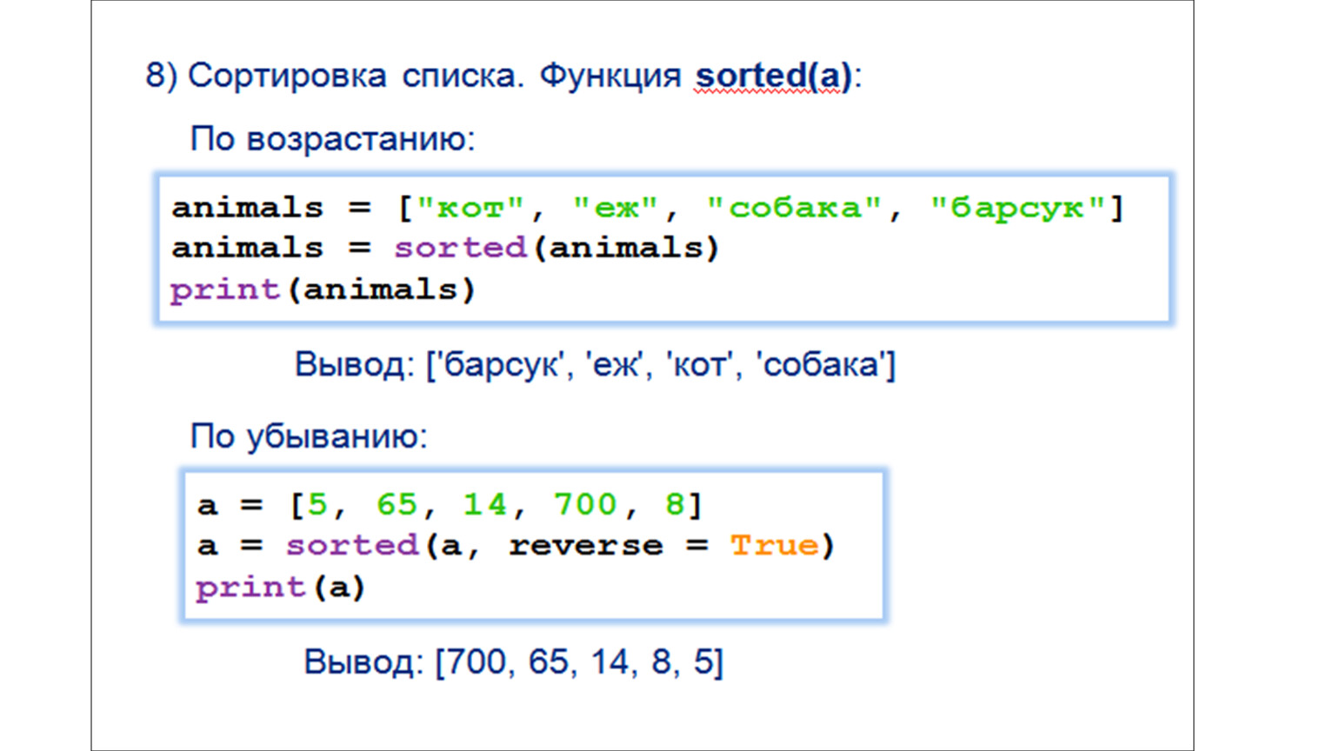Click the line "print(animals)"
Image resolution: width=1333 pixels, height=751 pixels.
coord(323,289)
